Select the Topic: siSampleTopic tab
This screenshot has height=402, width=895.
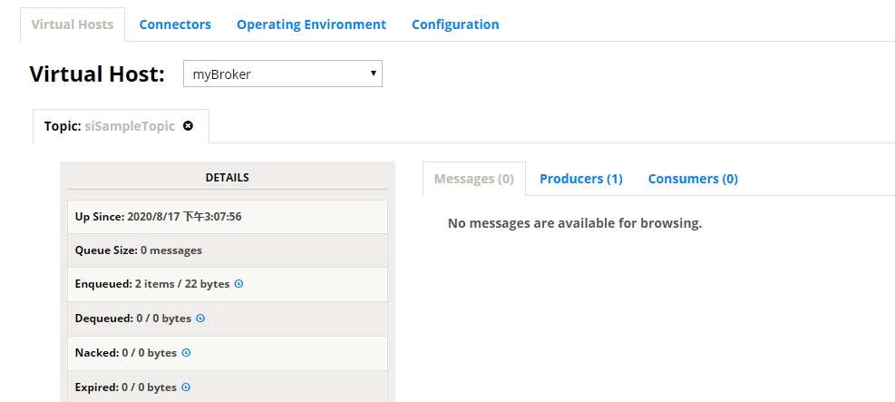[109, 126]
